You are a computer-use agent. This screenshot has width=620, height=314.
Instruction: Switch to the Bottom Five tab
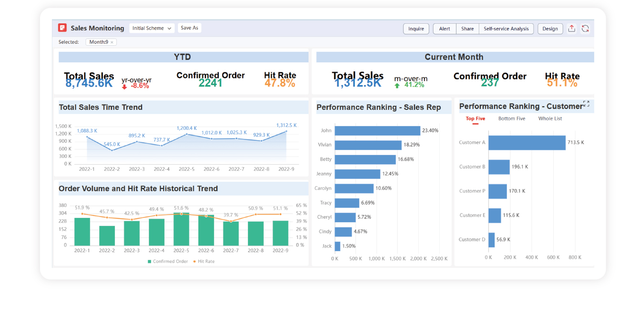511,118
